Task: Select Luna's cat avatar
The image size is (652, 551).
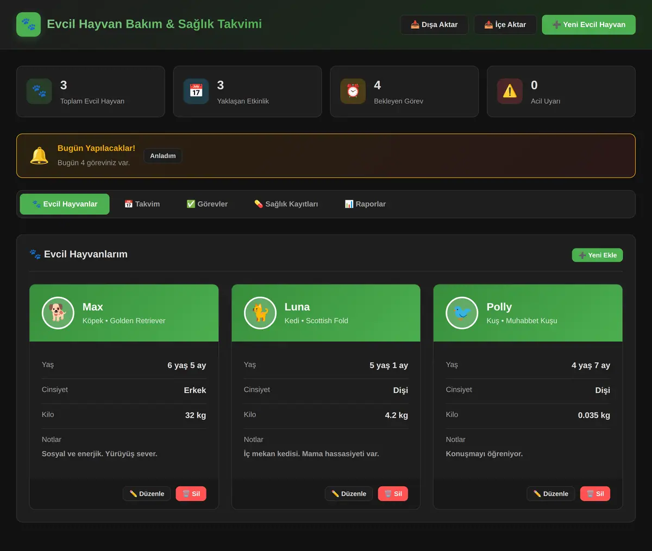Action: coord(260,313)
